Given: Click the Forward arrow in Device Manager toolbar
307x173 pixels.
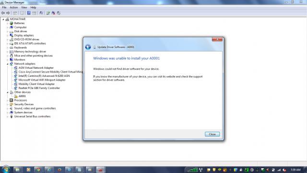Looking at the screenshot, I should click(8, 13).
